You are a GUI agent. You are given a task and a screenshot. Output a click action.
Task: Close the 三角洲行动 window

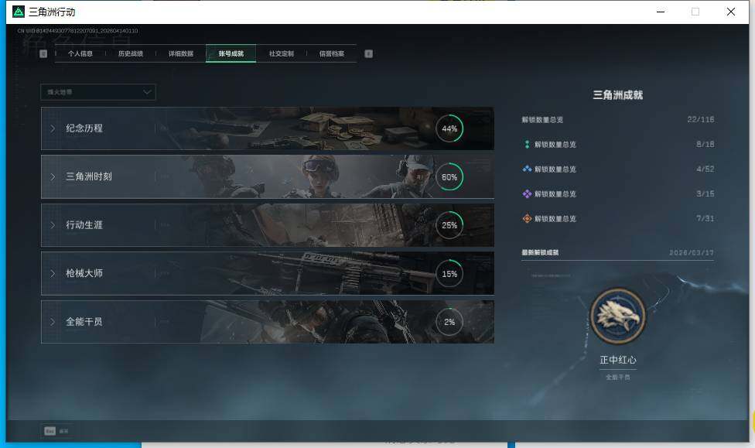[x=730, y=12]
